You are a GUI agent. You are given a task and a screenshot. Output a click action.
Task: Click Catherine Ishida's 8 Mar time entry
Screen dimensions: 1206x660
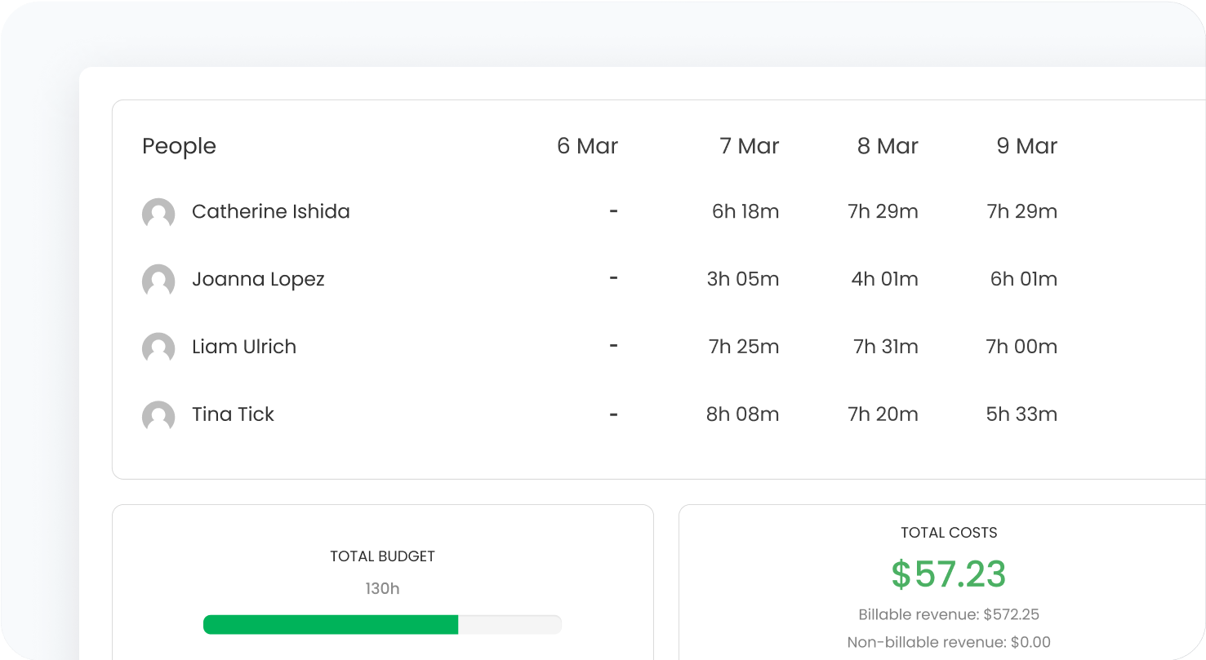pos(883,212)
